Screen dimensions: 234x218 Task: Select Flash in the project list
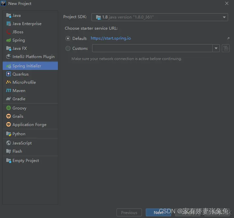click(30, 151)
